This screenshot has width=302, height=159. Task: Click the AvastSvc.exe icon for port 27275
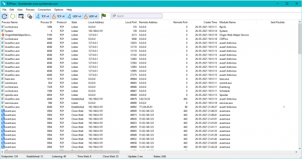pos(3,75)
